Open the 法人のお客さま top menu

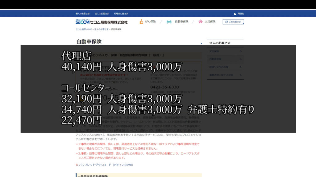point(102,14)
